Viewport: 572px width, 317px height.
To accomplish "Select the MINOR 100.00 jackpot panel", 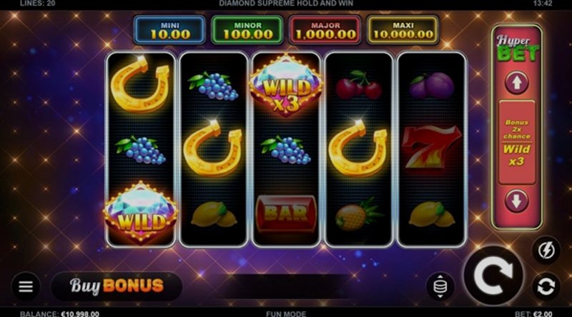I will coord(247,31).
